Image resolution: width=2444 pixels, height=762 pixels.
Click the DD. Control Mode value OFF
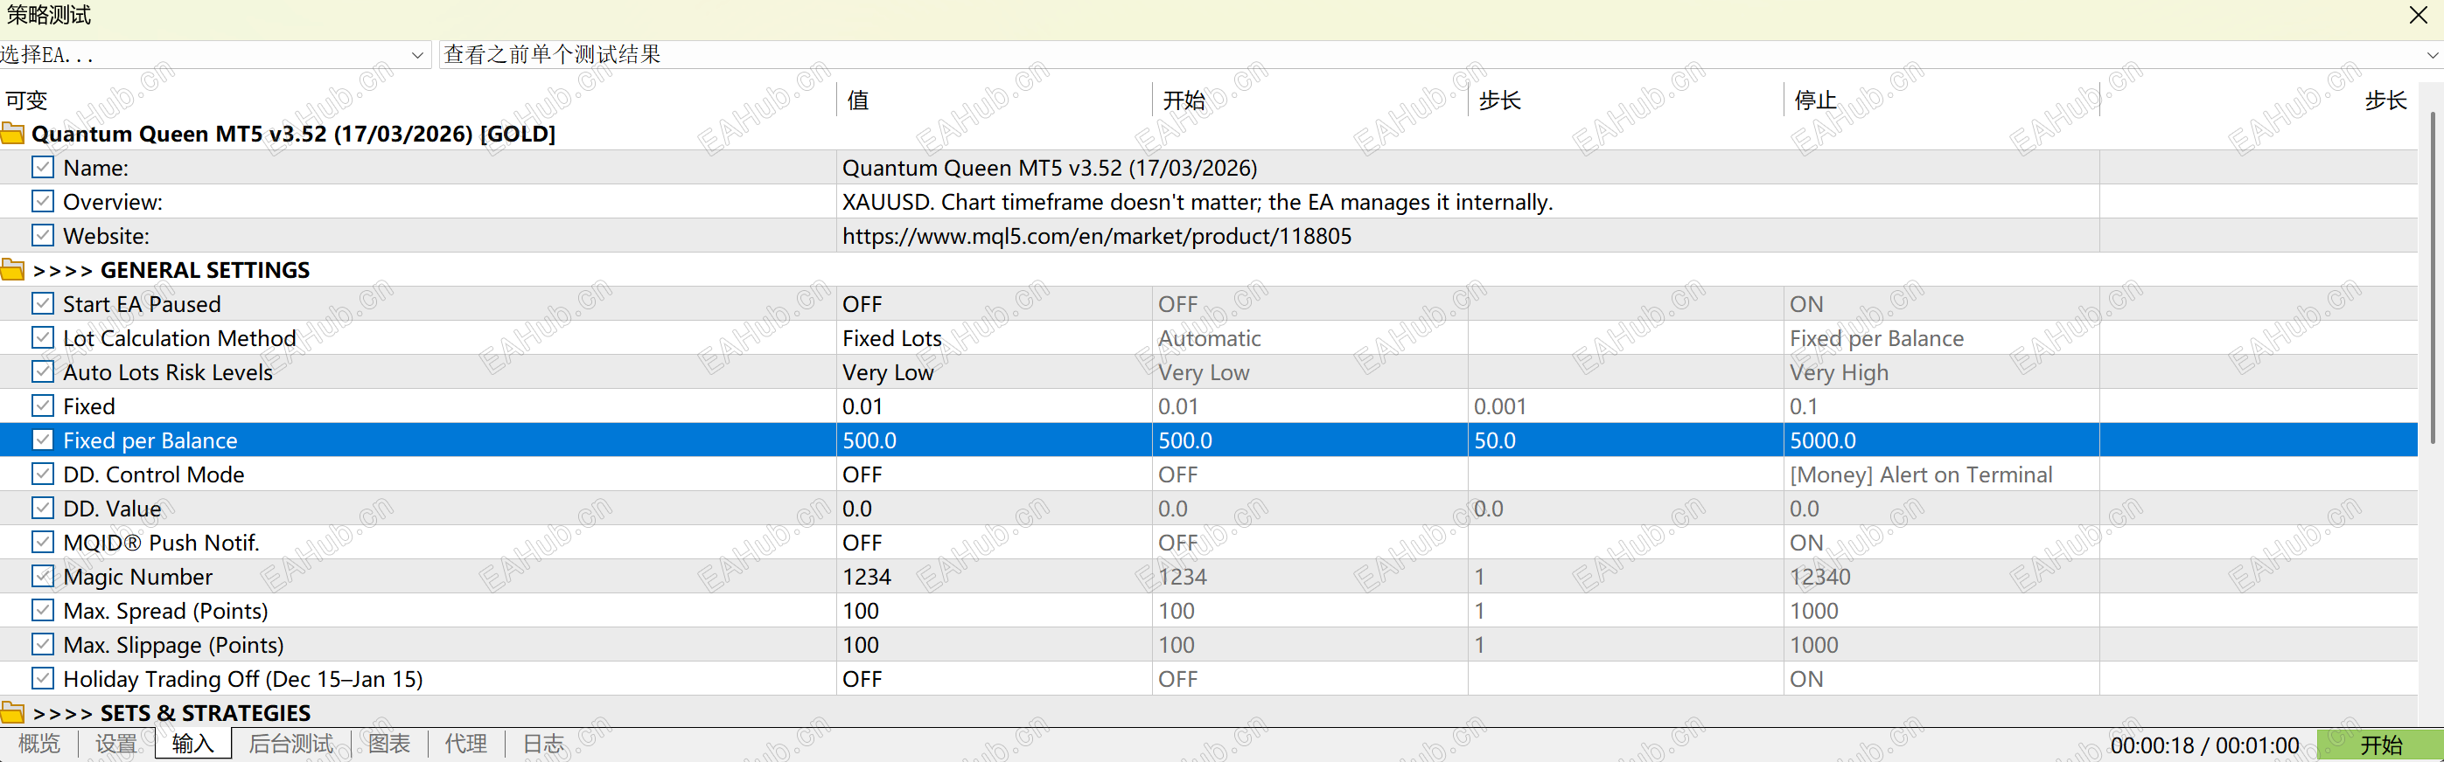pos(995,475)
